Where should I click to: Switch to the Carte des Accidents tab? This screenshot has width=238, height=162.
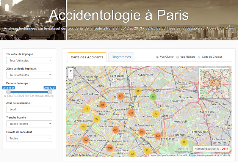(87, 57)
